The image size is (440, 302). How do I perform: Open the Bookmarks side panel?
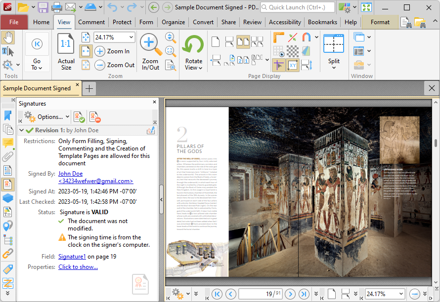[8, 115]
